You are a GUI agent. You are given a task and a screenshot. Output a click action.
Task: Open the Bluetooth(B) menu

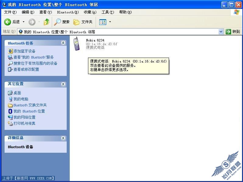coord(68,12)
